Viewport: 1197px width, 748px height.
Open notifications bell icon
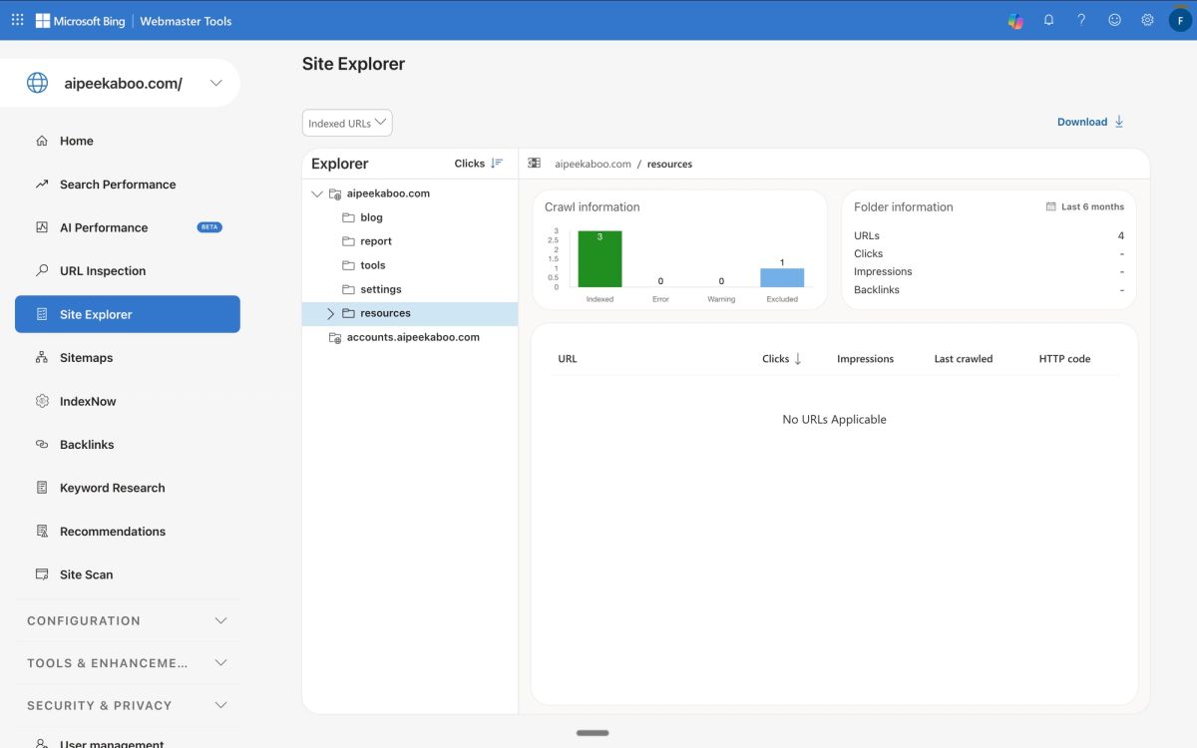pos(1048,20)
